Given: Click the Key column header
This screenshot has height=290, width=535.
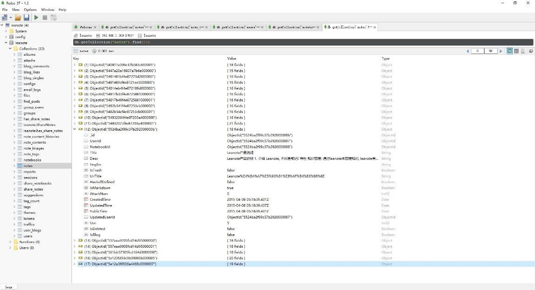Looking at the screenshot, I should [x=76, y=59].
